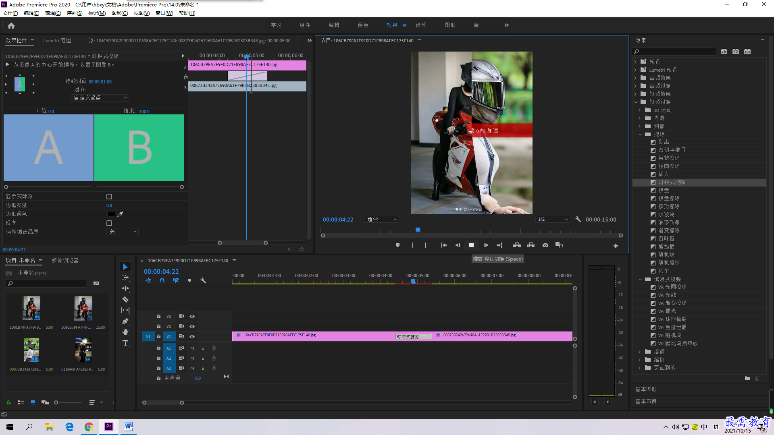
Task: Click the Home icon
Action: tap(11, 25)
